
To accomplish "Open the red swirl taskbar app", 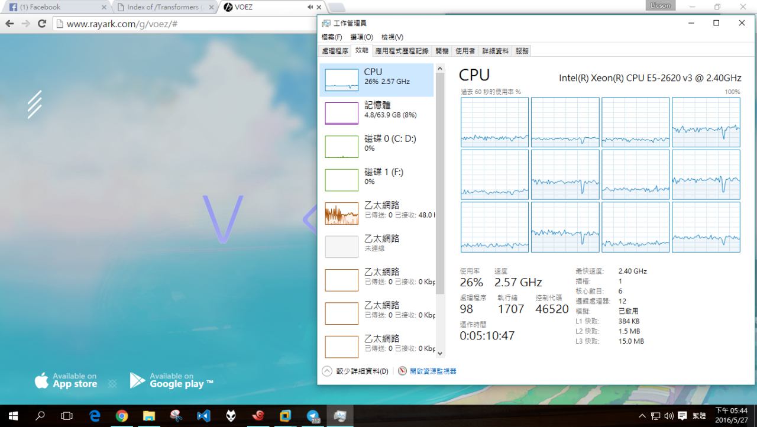I will (x=258, y=416).
